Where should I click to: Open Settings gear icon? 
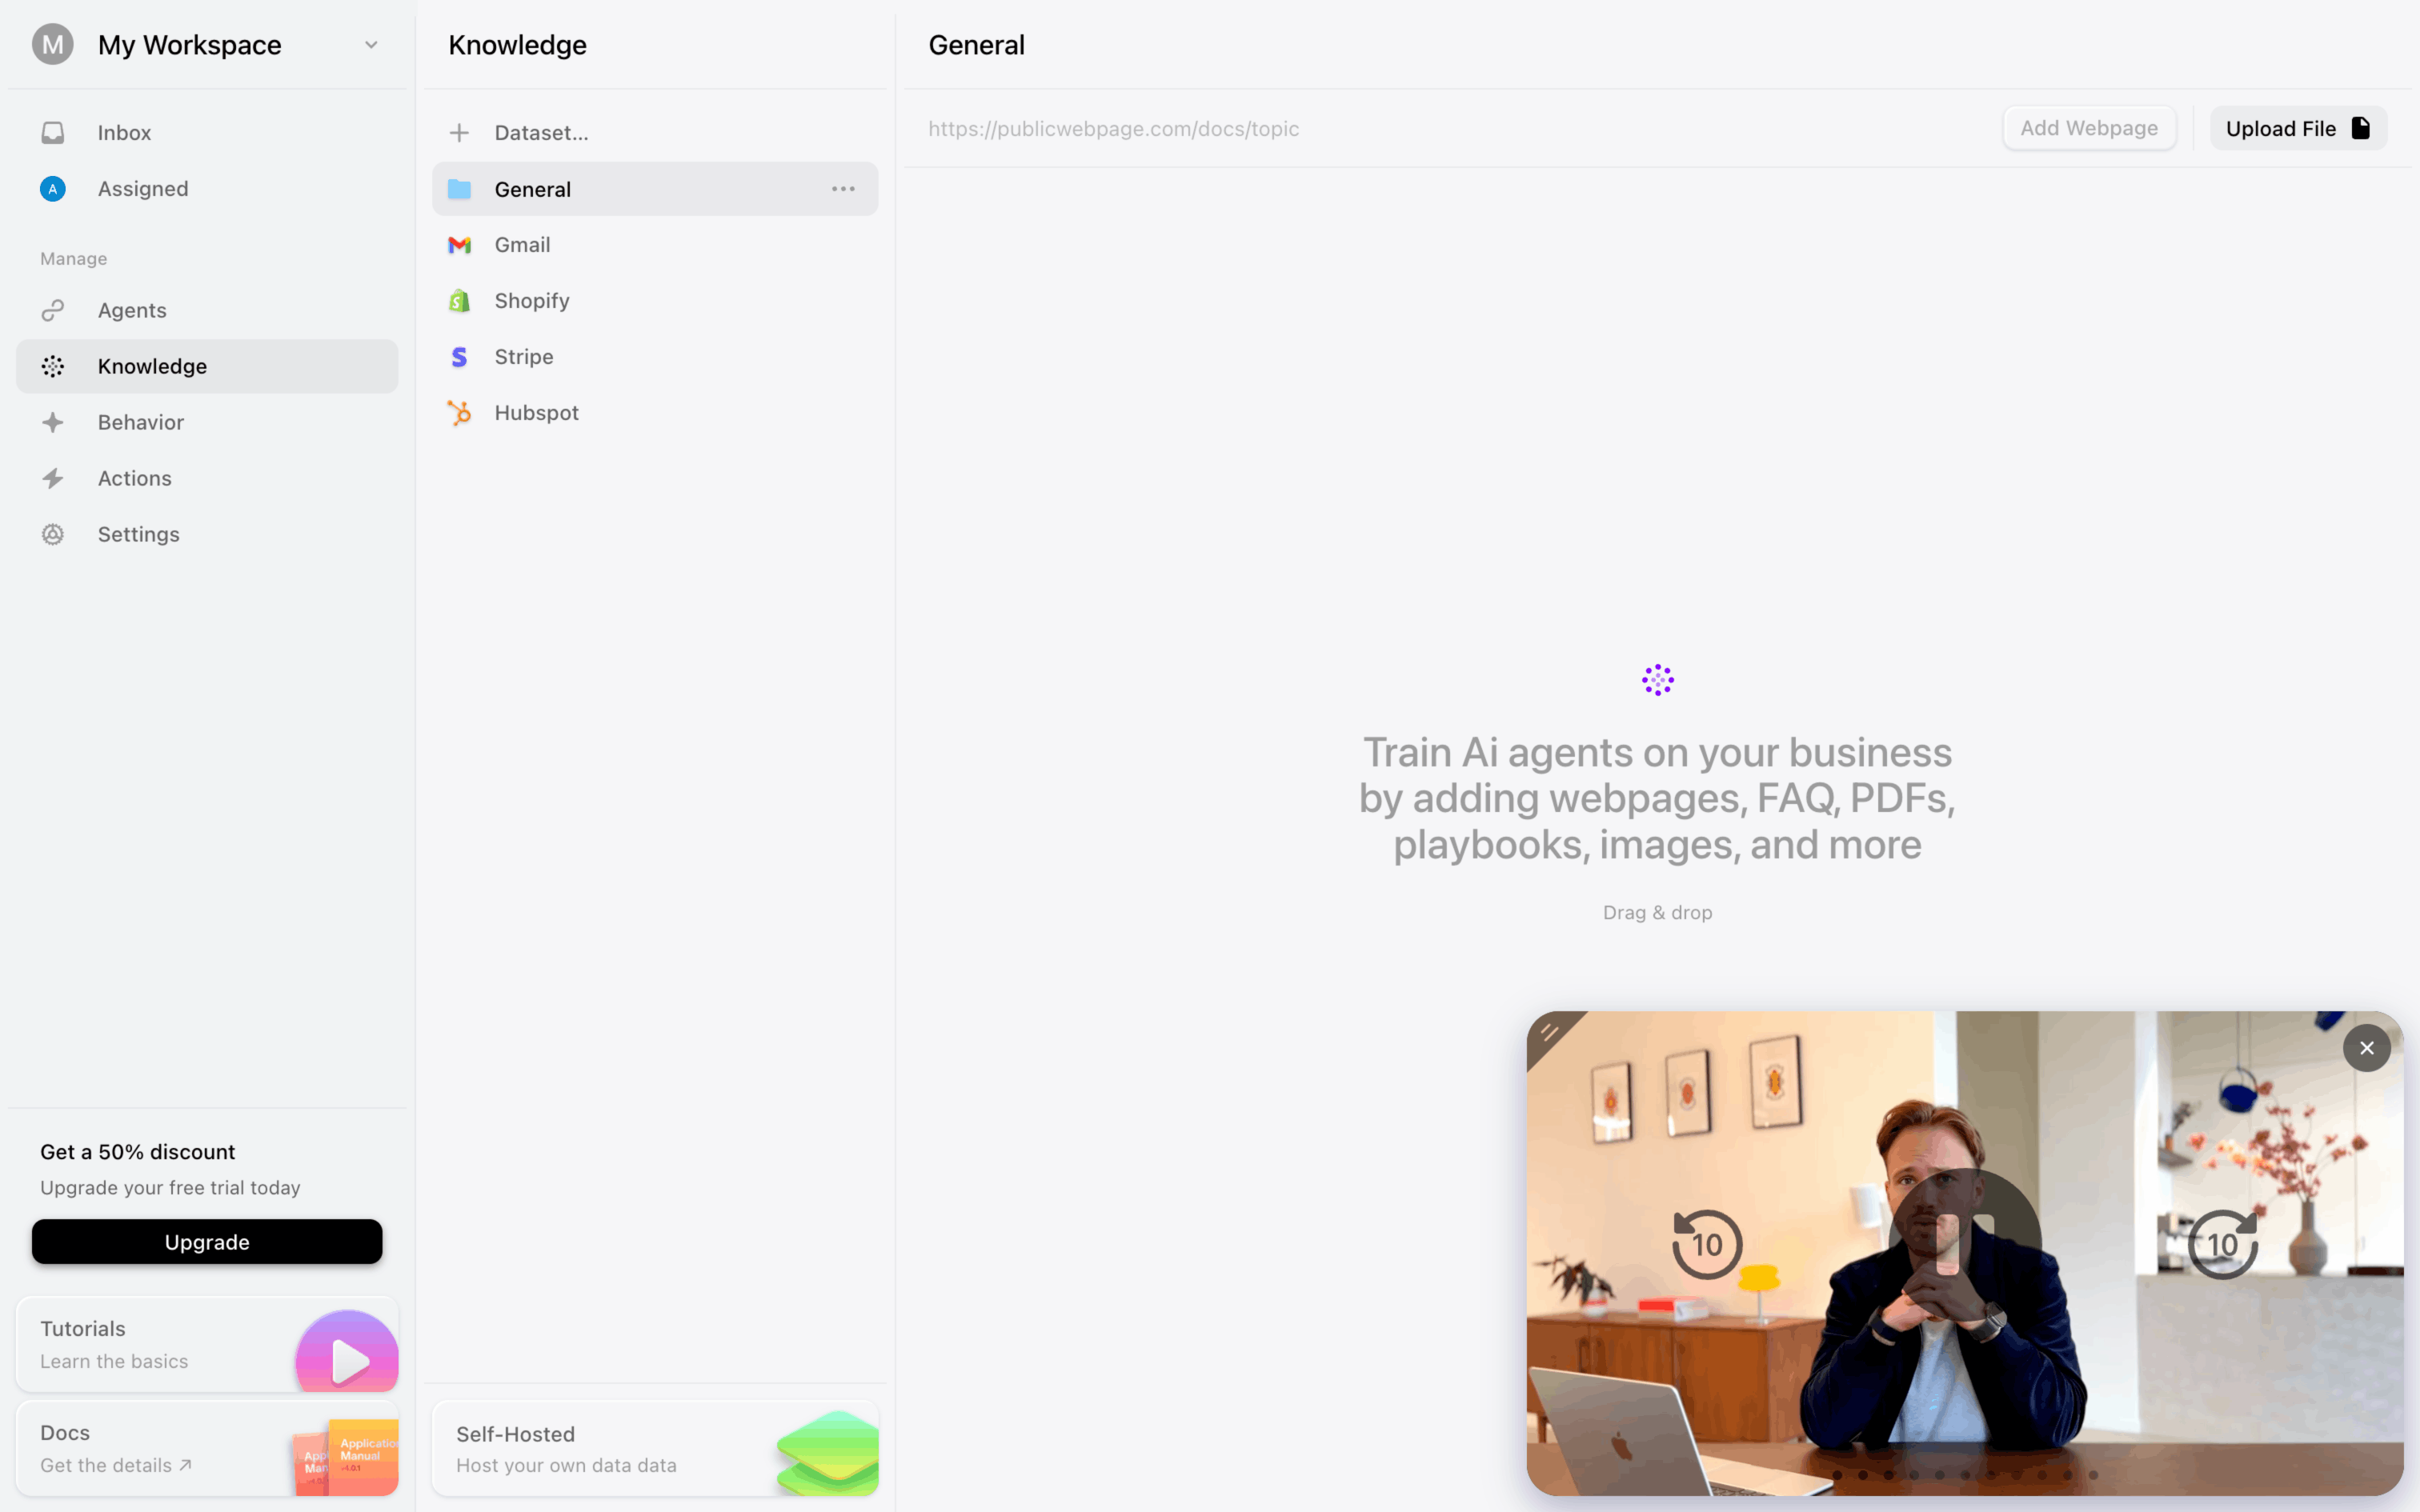tap(53, 534)
